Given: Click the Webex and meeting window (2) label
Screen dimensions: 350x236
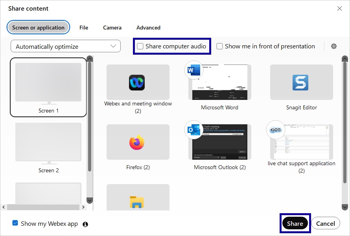Looking at the screenshot, I should click(138, 107).
